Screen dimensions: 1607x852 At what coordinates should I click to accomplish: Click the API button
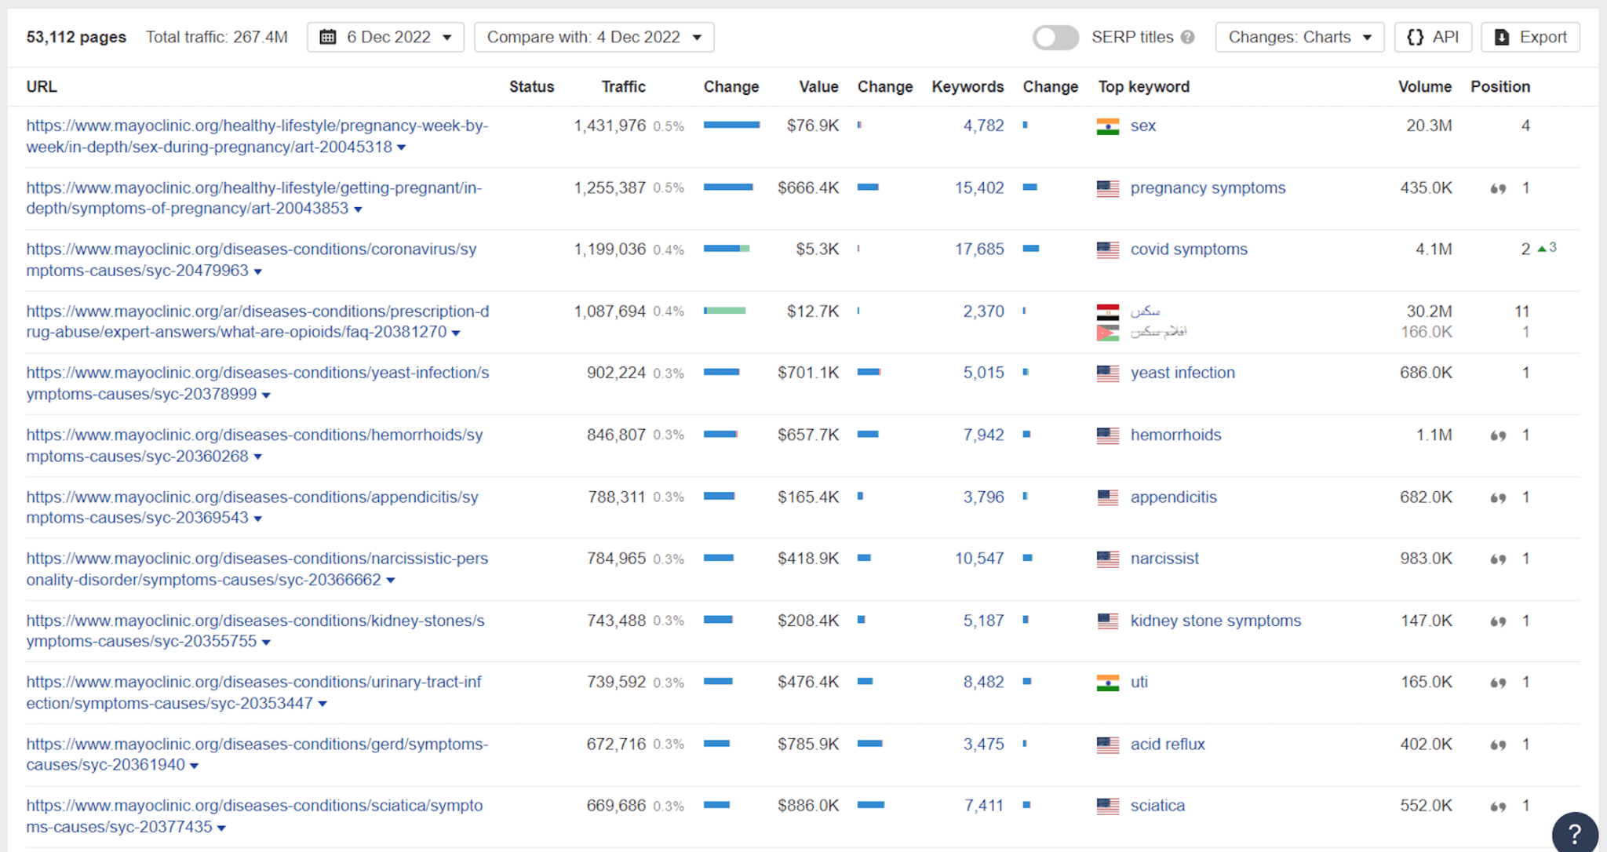coord(1433,37)
